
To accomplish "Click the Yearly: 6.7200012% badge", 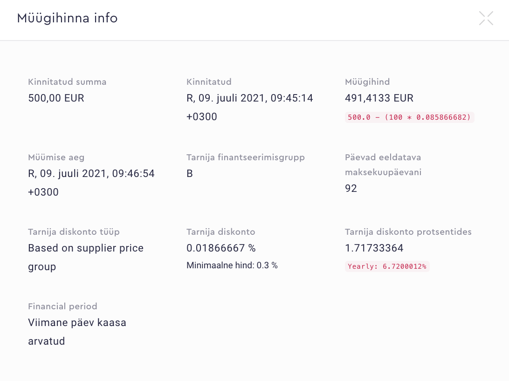I will click(x=387, y=266).
